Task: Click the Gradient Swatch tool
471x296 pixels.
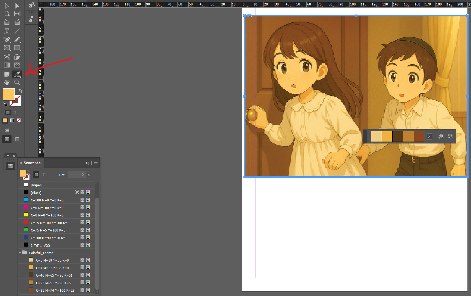Action: coord(7,65)
